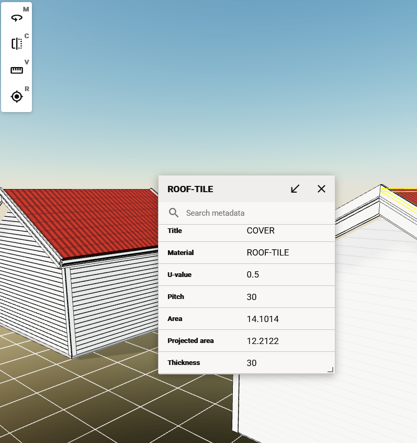
Task: Select the ROOF-TILE panel title
Action: [x=190, y=189]
